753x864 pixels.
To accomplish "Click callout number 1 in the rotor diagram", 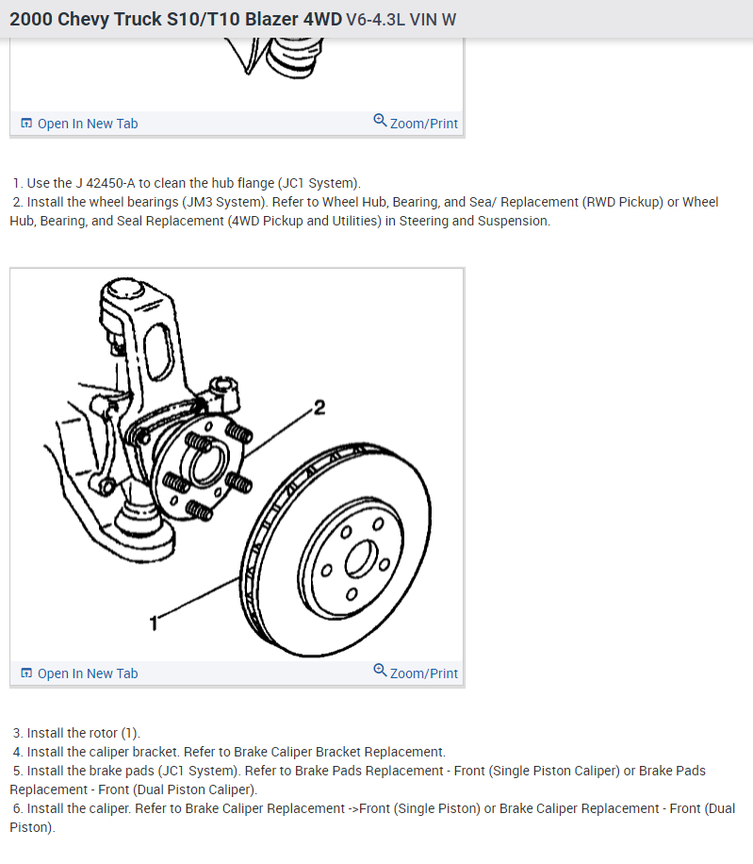I will 154,623.
